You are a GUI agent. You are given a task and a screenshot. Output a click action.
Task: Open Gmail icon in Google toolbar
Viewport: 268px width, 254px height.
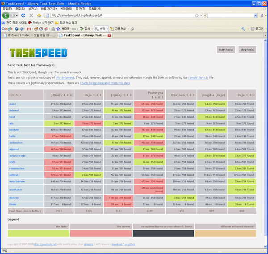(x=29, y=29)
